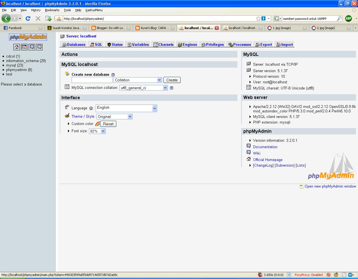Click the Theme / Style link
The width and height of the screenshot is (358, 279).
pyautogui.click(x=83, y=116)
